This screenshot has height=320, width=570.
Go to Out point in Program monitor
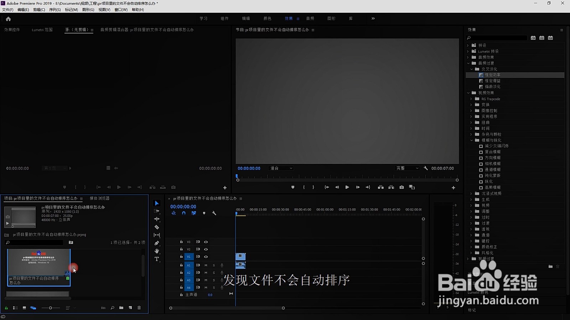368,187
